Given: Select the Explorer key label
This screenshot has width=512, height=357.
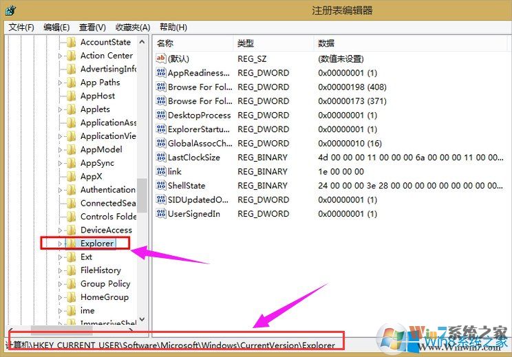Looking at the screenshot, I should click(x=97, y=243).
